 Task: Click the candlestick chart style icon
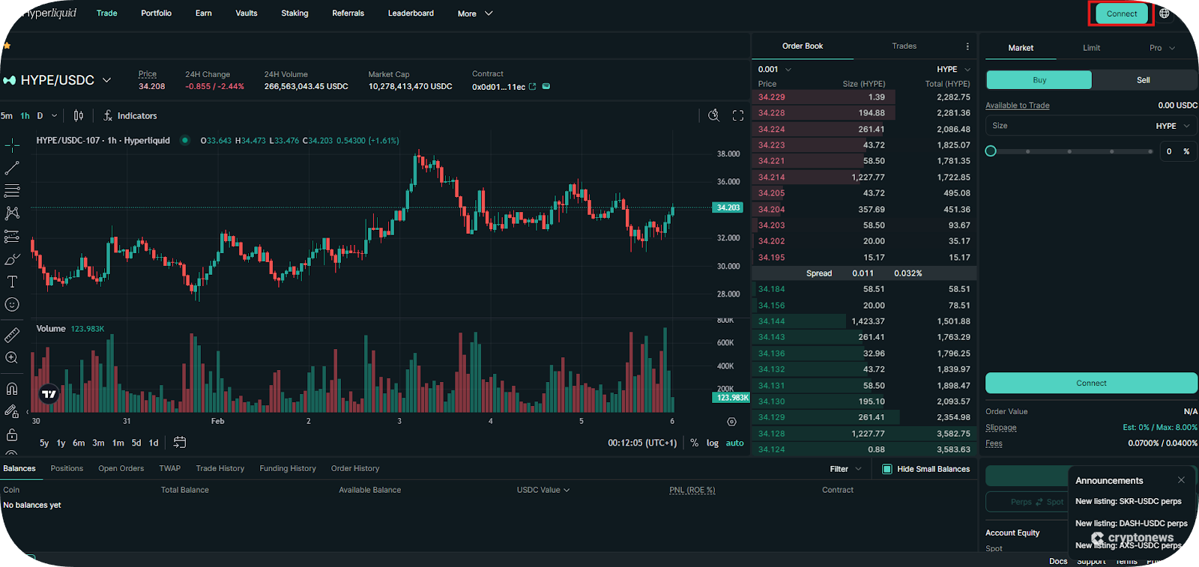click(x=79, y=115)
